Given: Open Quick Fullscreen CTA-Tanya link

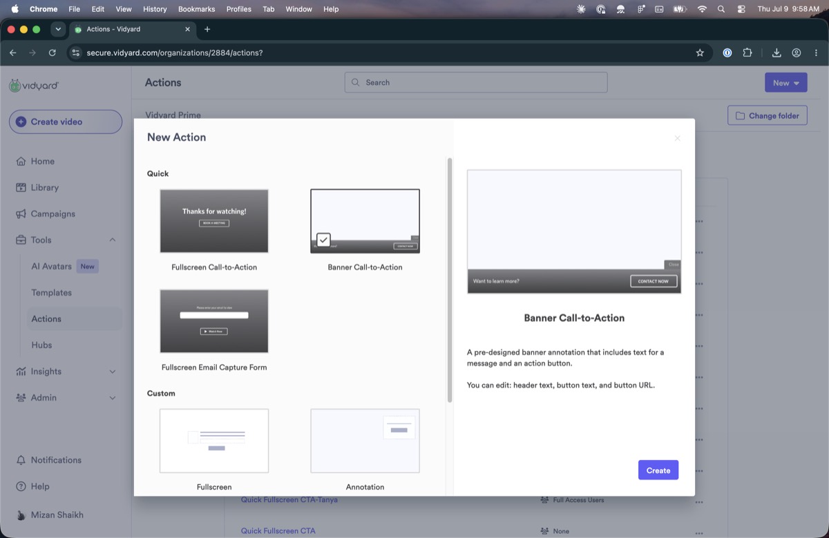Looking at the screenshot, I should pyautogui.click(x=289, y=499).
